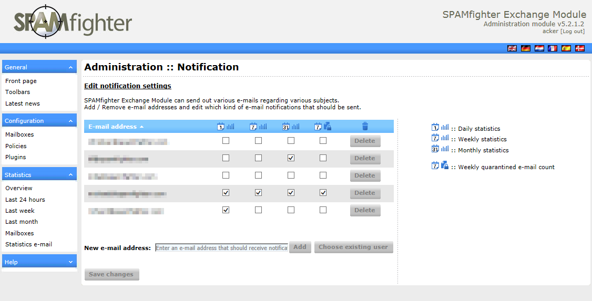Click the Daily statistics legend icon
Viewport: 592px width, 301px height.
[440, 127]
